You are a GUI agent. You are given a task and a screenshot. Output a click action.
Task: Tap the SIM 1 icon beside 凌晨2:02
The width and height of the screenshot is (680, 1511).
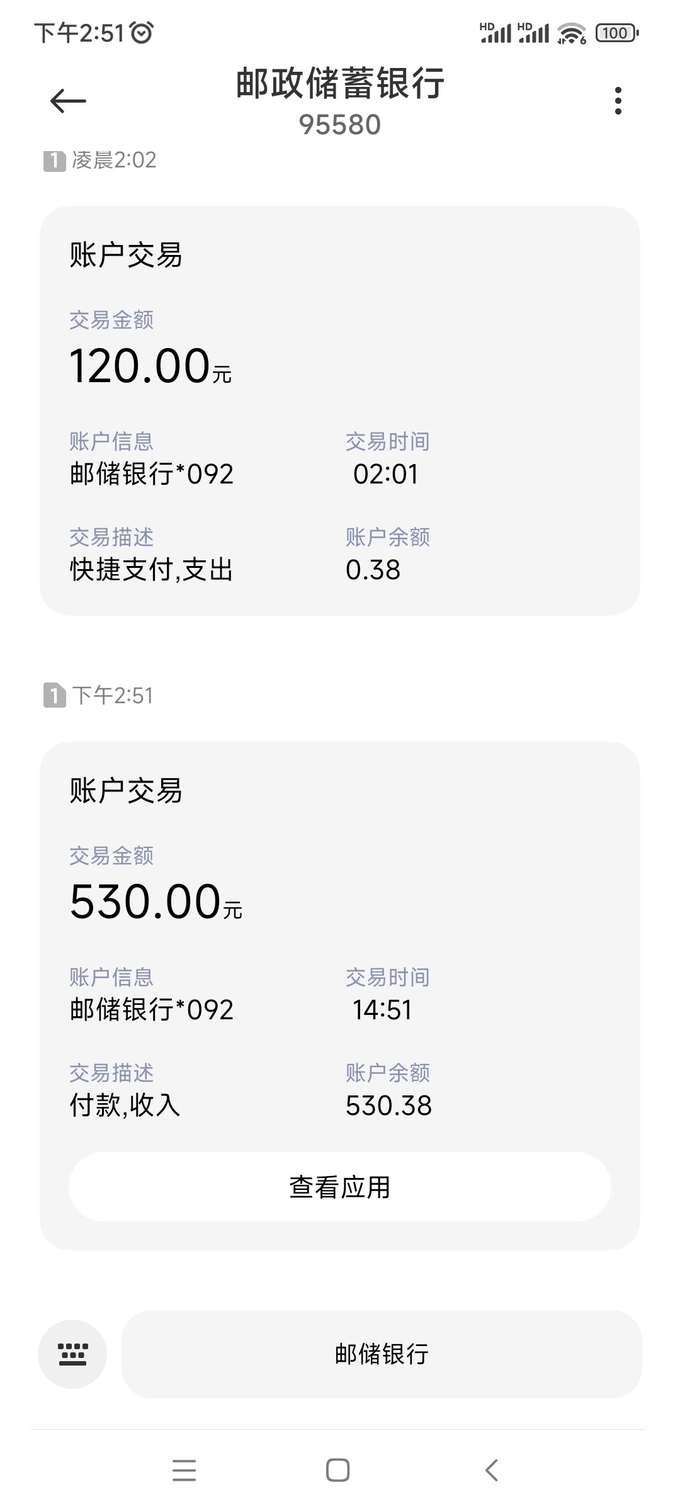(54, 161)
